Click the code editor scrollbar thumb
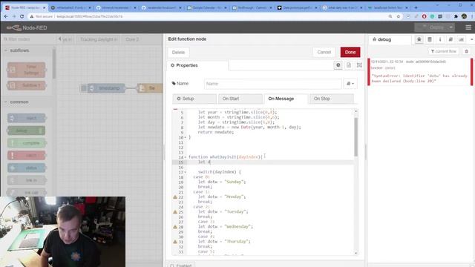This screenshot has width=475, height=267. coord(356,136)
